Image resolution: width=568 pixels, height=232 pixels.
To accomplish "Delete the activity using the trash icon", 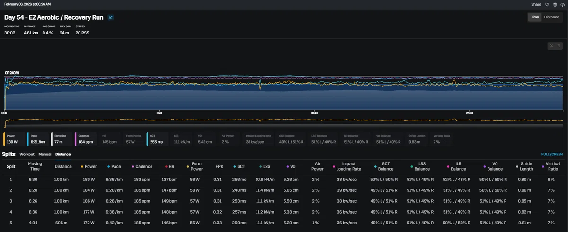I will pos(555,4).
